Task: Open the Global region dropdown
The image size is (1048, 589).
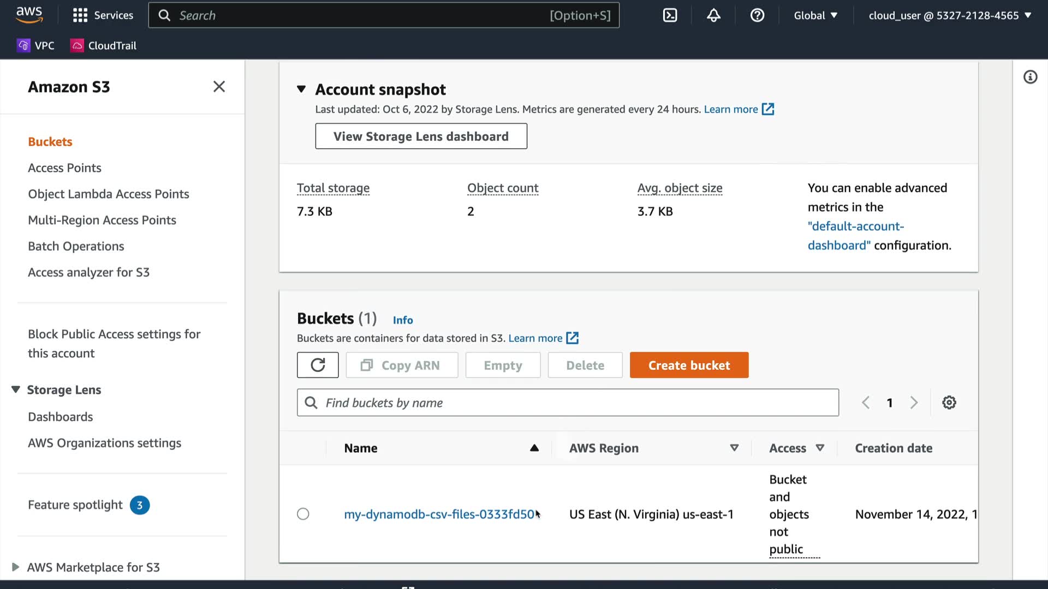Action: (815, 15)
